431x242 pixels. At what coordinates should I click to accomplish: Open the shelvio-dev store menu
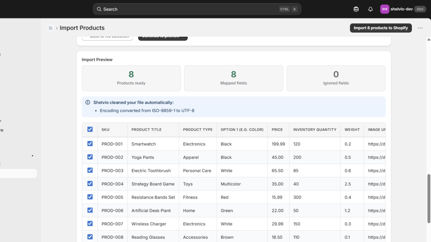click(403, 9)
